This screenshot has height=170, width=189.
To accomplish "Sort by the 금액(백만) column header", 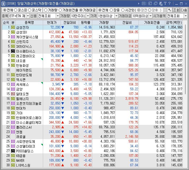I will pos(174,22).
